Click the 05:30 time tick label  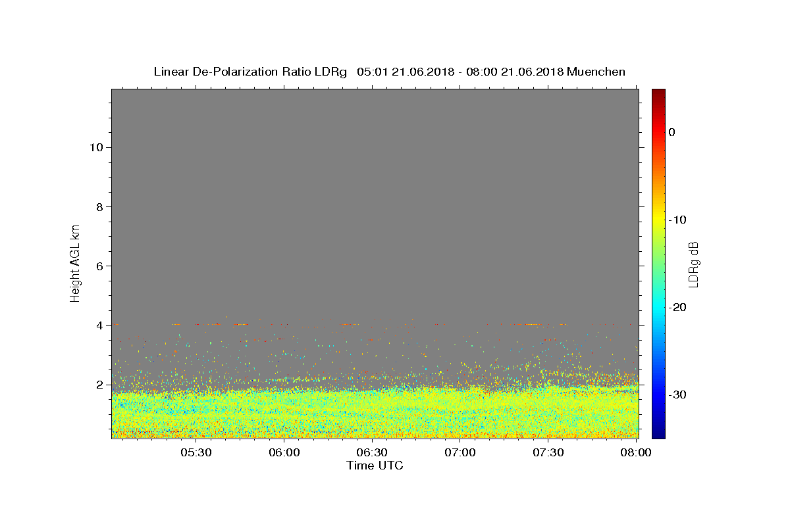pyautogui.click(x=196, y=452)
